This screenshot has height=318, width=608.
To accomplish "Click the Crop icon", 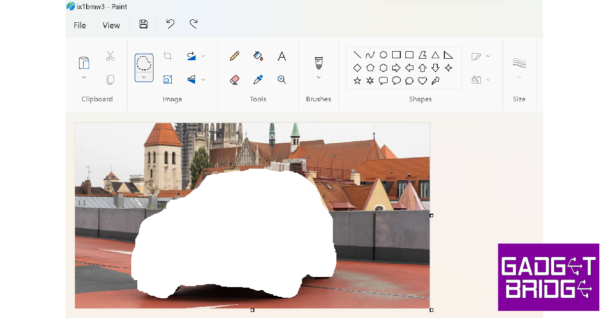I will tap(167, 56).
